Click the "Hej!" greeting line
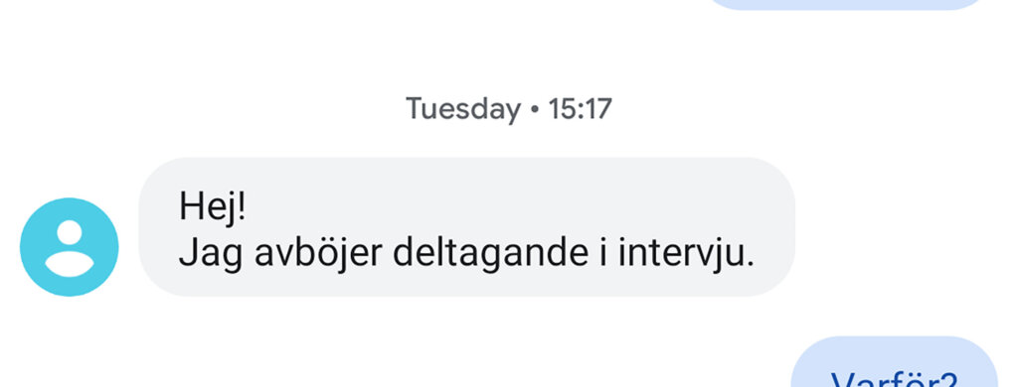 pyautogui.click(x=213, y=206)
